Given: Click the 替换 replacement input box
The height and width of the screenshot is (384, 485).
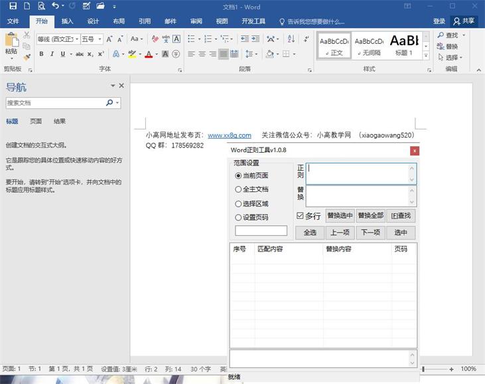Looking at the screenshot, I should [361, 196].
